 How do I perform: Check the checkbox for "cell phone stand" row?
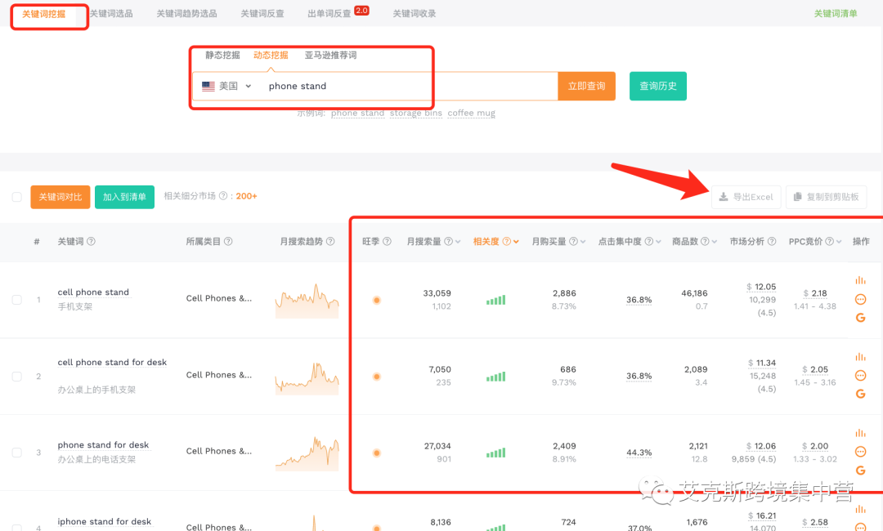tap(16, 299)
